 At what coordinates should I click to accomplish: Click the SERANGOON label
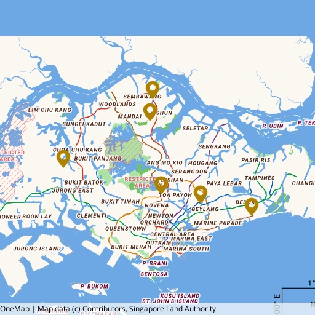[x=189, y=172]
